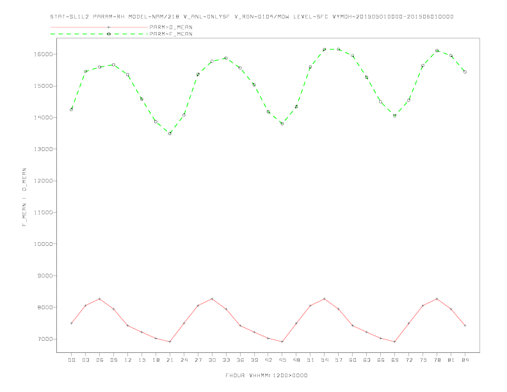Click the x-axis title FHOUR VHHMM:1200>0000
Image resolution: width=507 pixels, height=392 pixels.
[x=266, y=375]
